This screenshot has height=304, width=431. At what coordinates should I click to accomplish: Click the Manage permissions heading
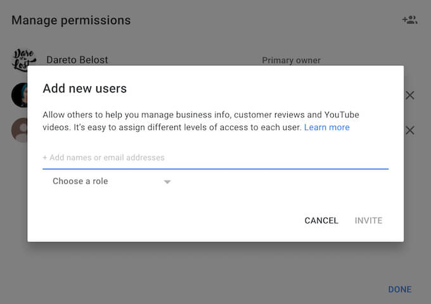pyautogui.click(x=71, y=20)
